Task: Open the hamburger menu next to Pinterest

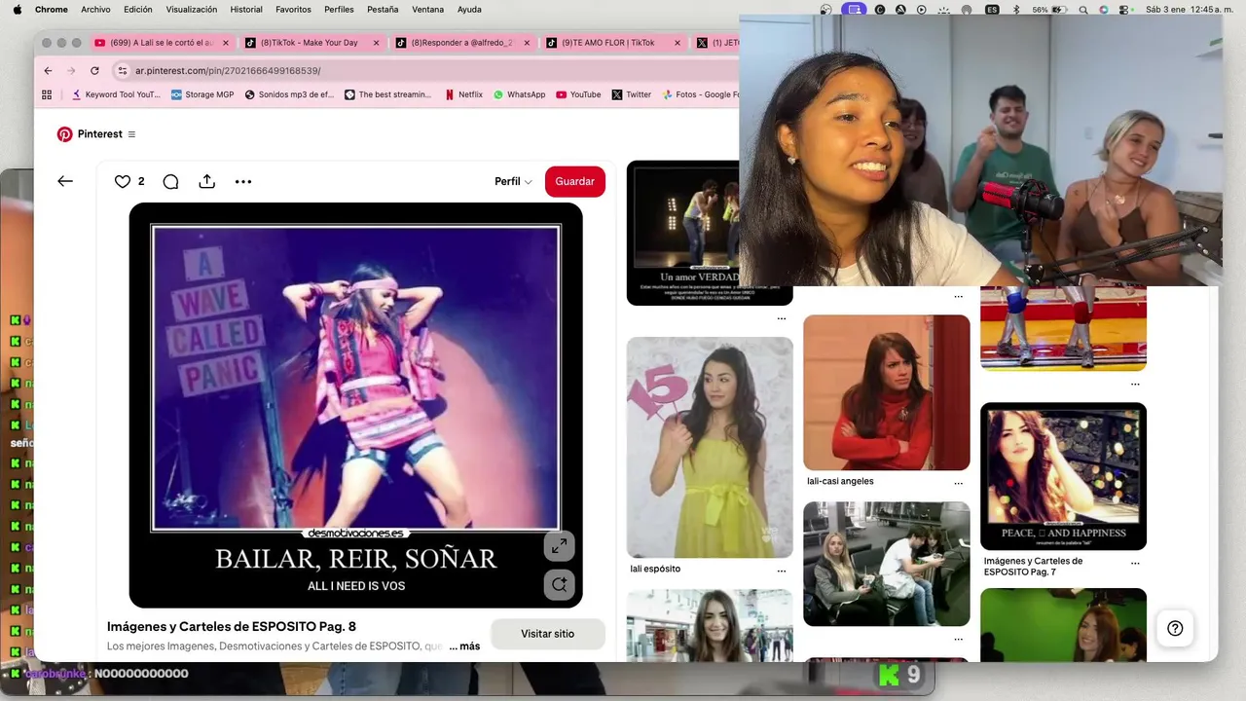Action: coord(131,134)
